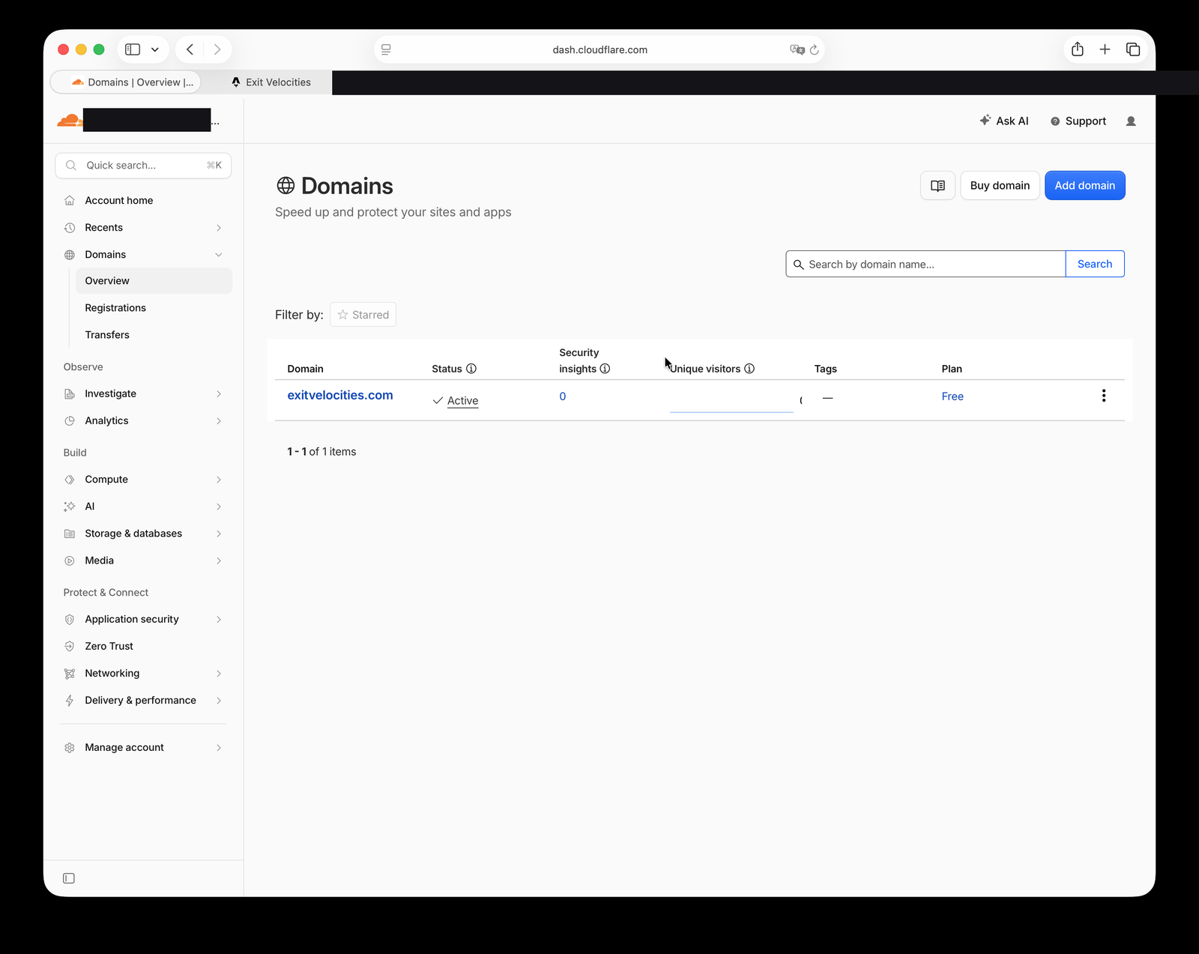Click the security insights count 0
The height and width of the screenshot is (954, 1199).
[563, 396]
